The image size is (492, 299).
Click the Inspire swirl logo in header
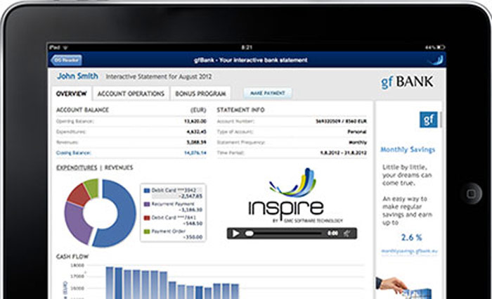coord(436,60)
